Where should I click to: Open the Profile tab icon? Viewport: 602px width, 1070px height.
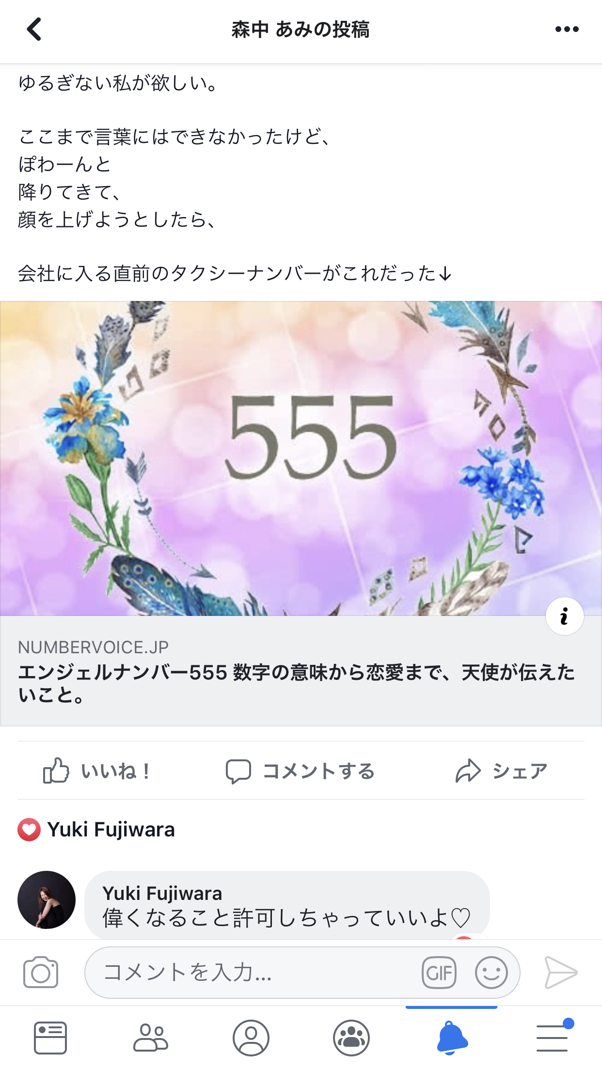(x=251, y=1038)
